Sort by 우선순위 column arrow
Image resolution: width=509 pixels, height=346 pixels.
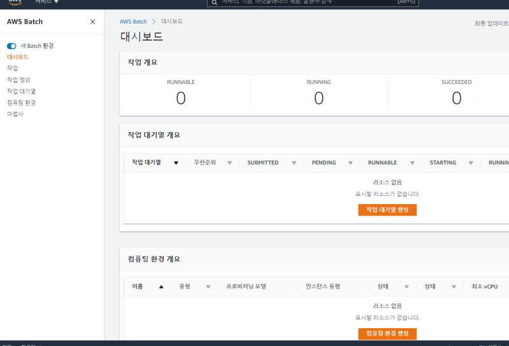(230, 163)
